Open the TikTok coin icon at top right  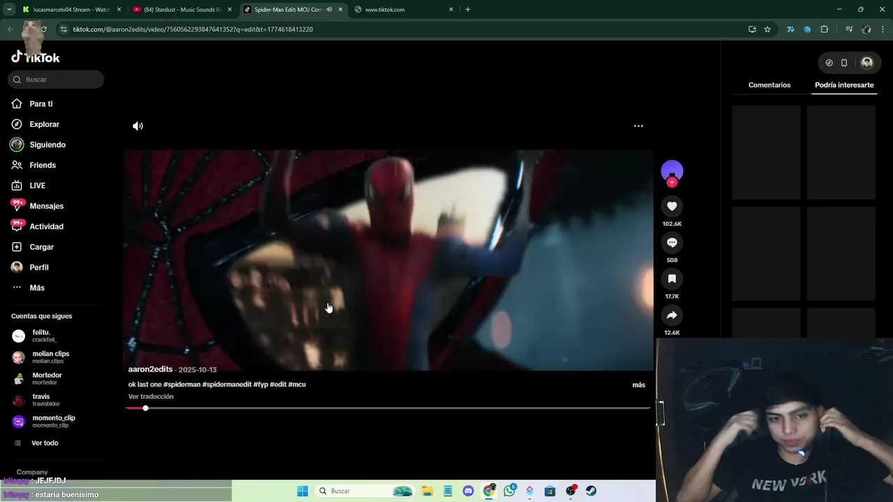pos(829,63)
